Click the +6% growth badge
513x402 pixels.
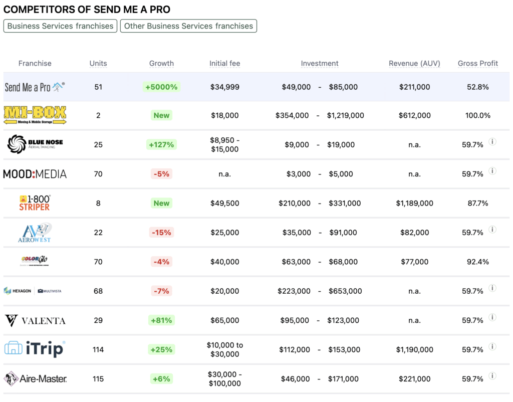pos(162,379)
